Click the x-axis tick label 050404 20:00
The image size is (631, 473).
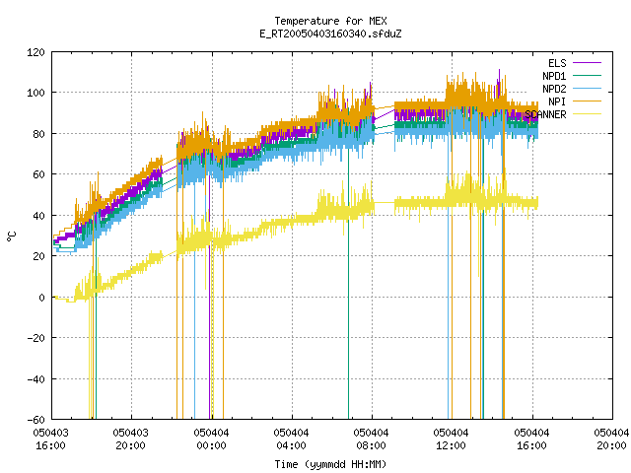coord(611,439)
